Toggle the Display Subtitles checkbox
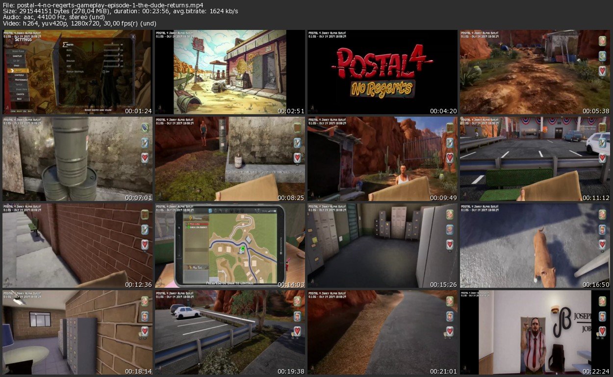Image resolution: width=613 pixels, height=377 pixels. (x=103, y=72)
